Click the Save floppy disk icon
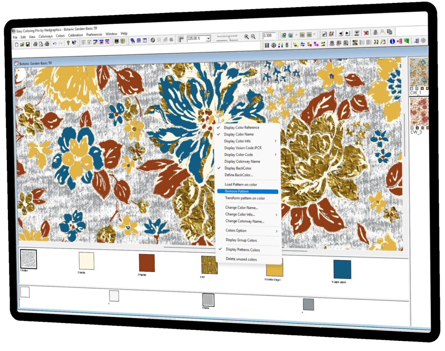The image size is (445, 351). (x=28, y=44)
